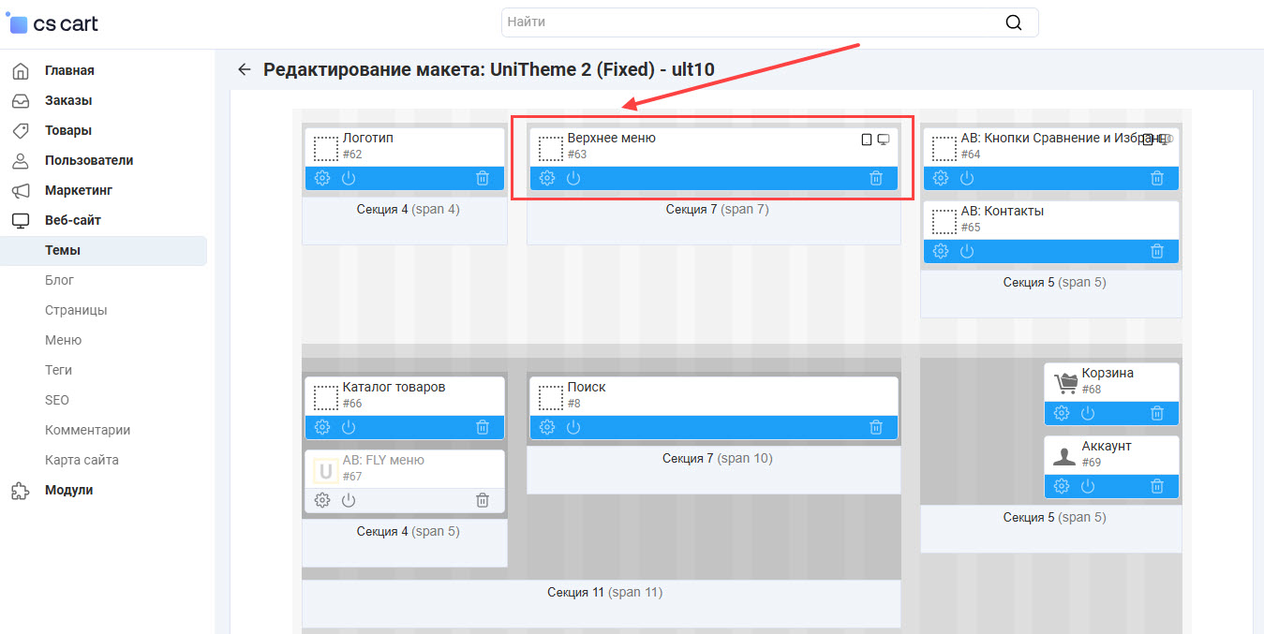The height and width of the screenshot is (634, 1264).
Task: Go back using the left arrow
Action: pos(245,69)
